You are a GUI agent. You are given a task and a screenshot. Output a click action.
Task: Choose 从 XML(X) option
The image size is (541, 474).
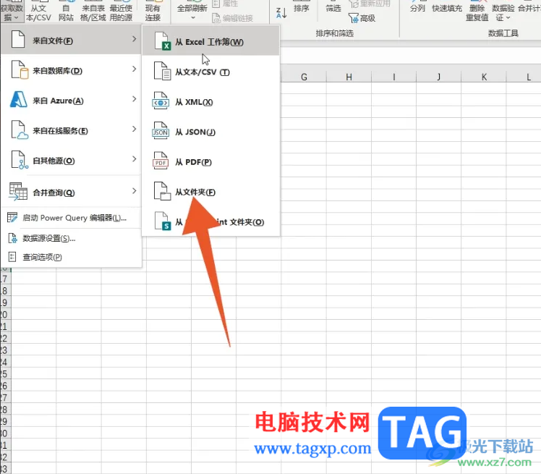(x=210, y=102)
